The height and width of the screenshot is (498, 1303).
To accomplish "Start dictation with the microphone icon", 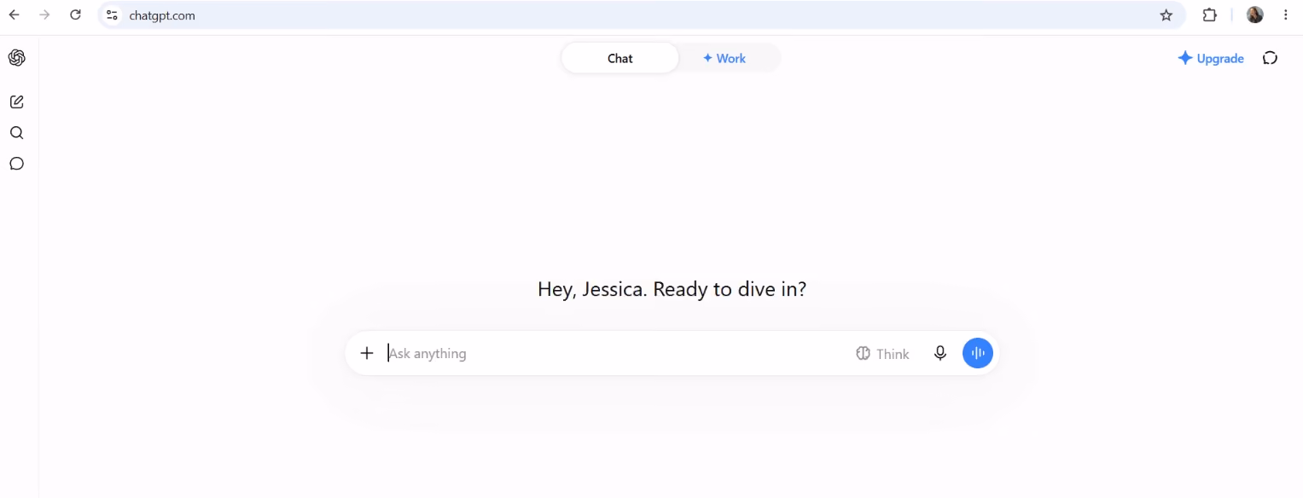I will [x=940, y=353].
